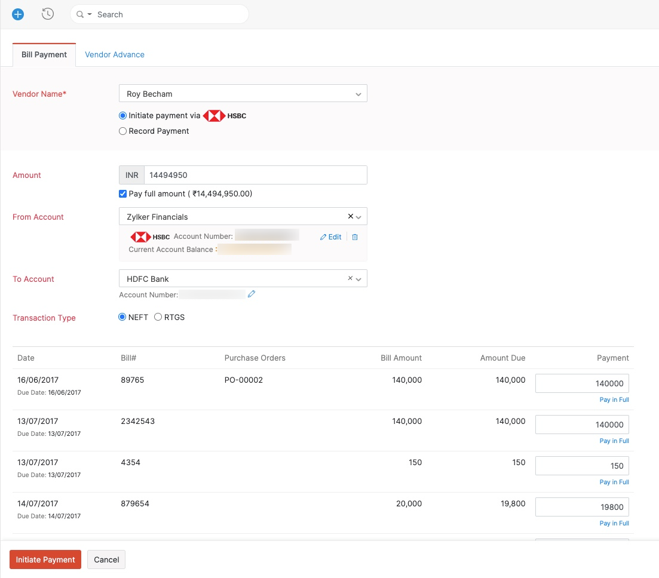Screen dimensions: 659x578
Task: Expand the From Account dropdown arrow
Action: pos(358,217)
